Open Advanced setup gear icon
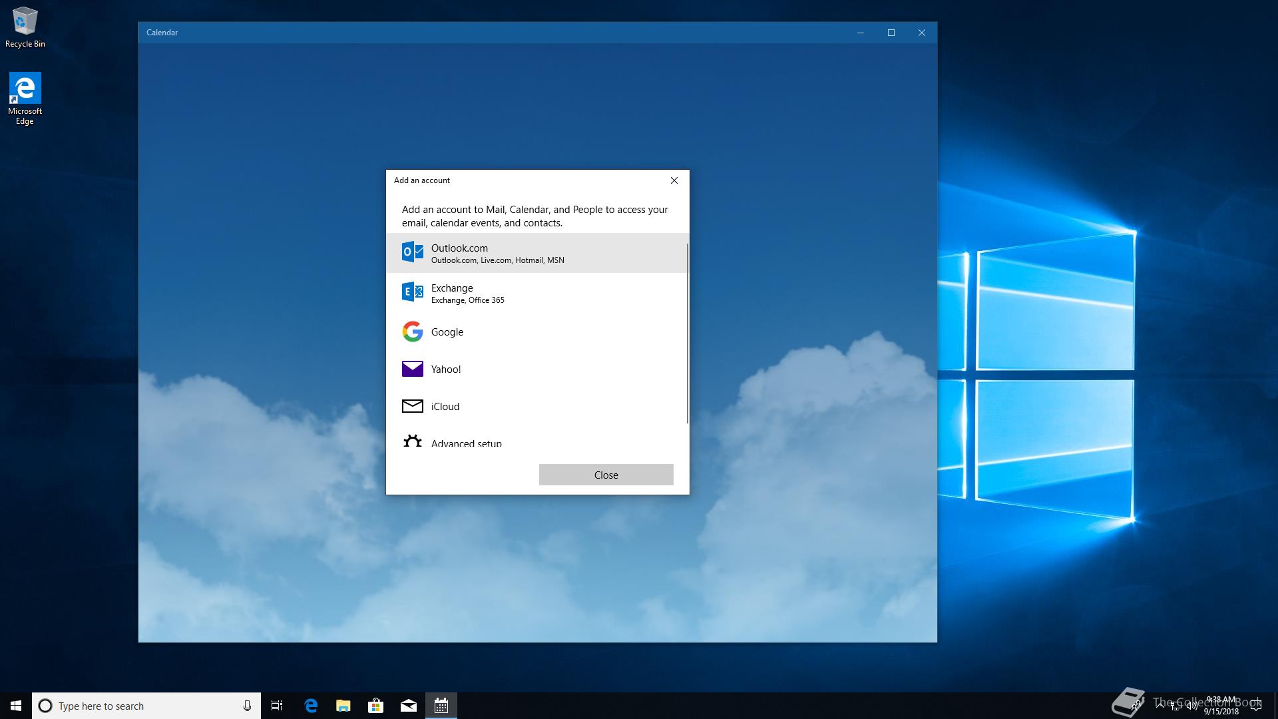The image size is (1278, 719). 413,441
